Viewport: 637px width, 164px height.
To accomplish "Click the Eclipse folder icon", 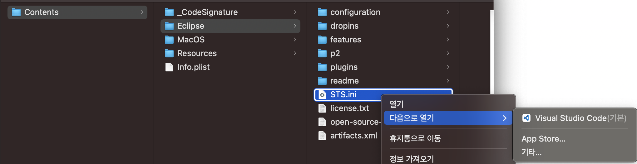I will point(169,26).
